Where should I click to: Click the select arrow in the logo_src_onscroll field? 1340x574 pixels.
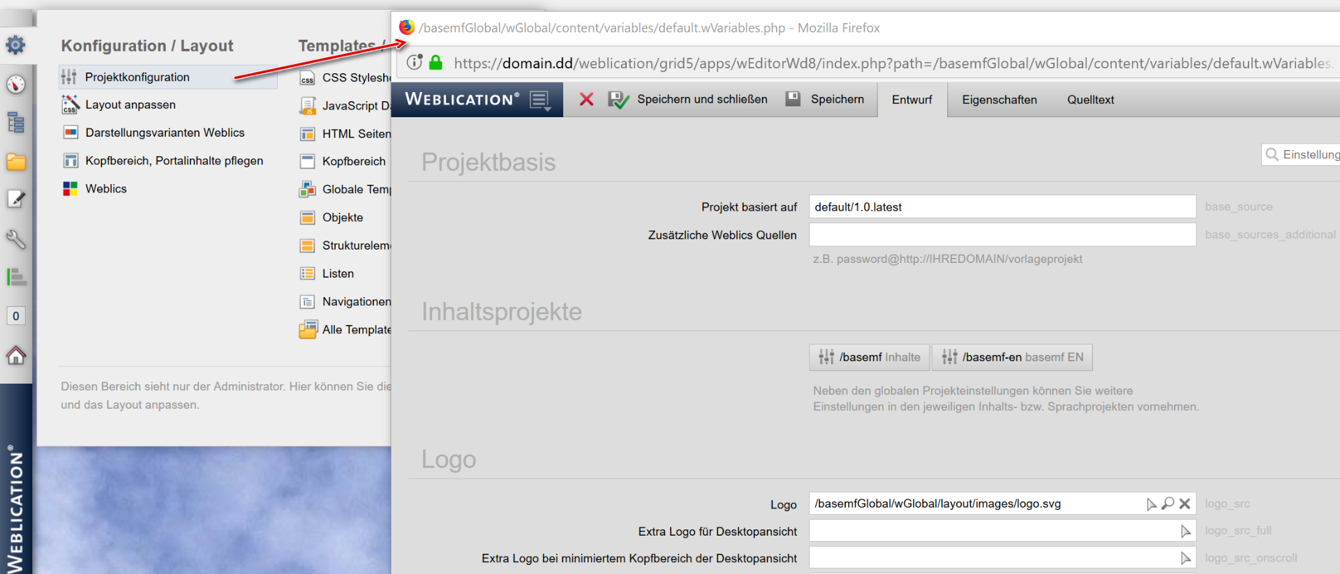[1185, 558]
